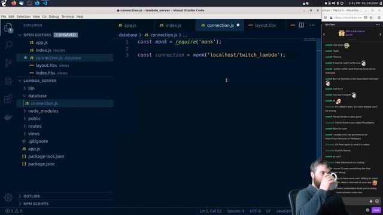
Task: Open the Help menu
Action: 80,17
